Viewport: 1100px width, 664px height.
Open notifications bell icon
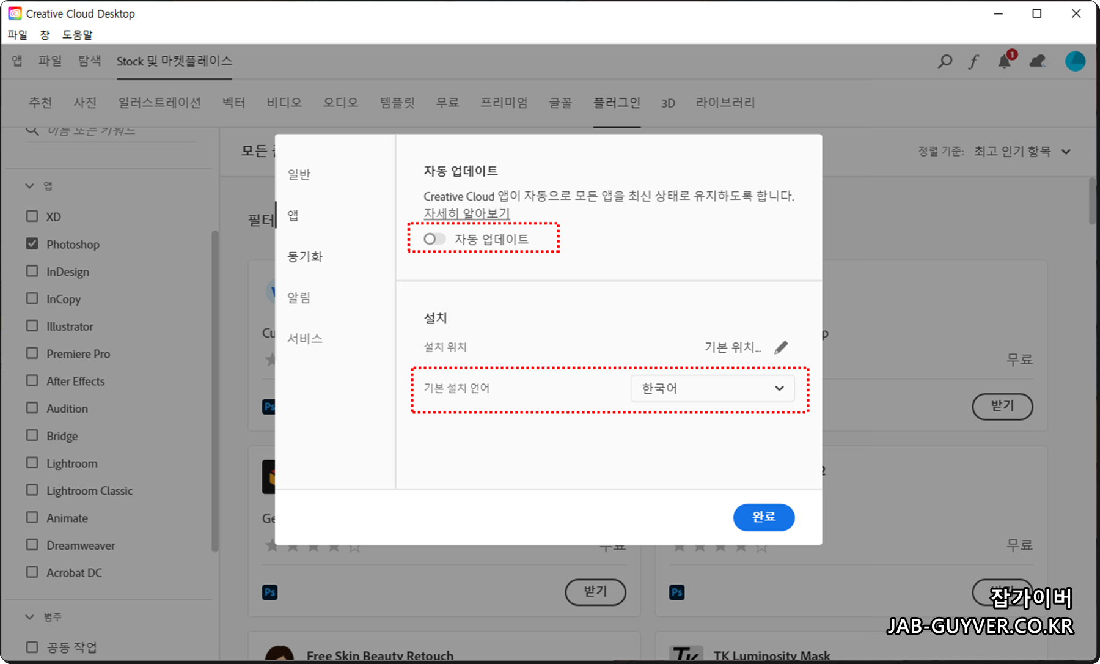1005,61
